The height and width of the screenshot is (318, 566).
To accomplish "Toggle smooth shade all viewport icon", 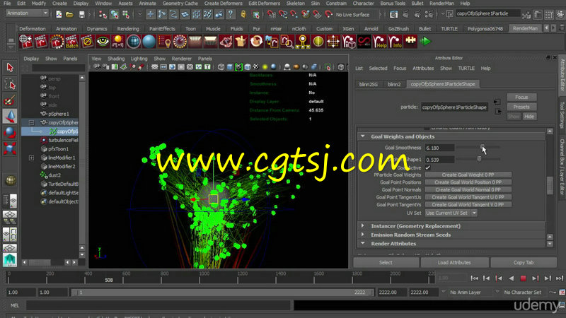I will [x=230, y=67].
